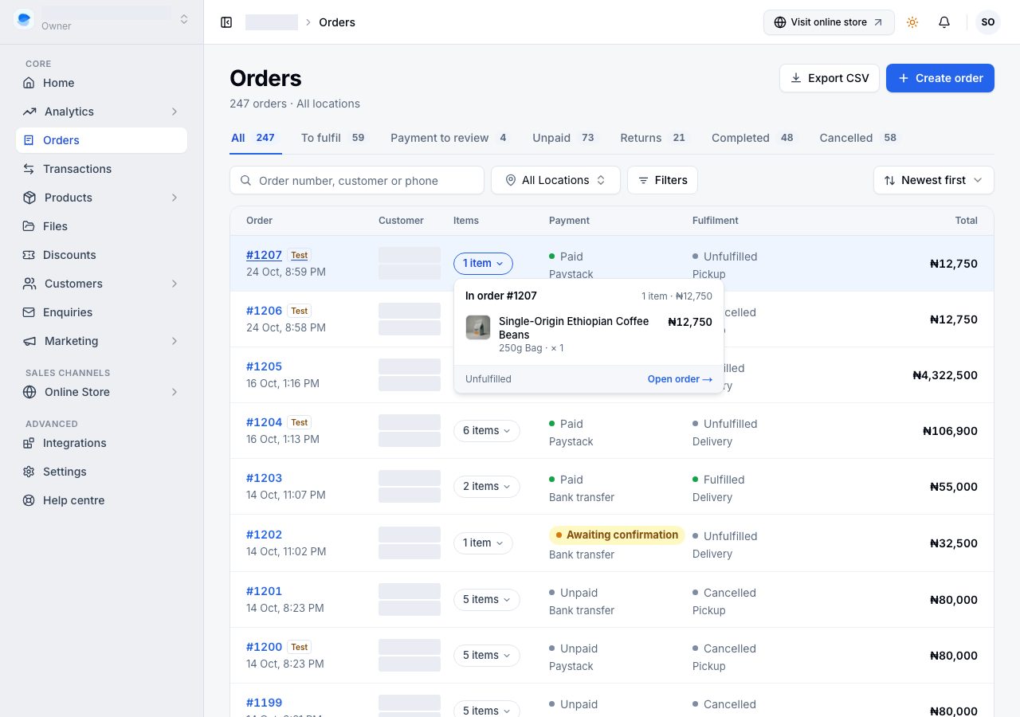
Task: Export orders as CSV
Action: (830, 78)
